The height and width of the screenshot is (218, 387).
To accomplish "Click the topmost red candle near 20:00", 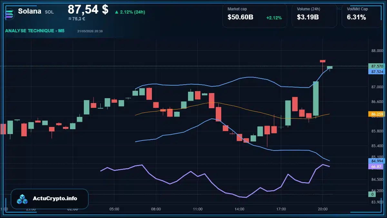I will coord(322,61).
